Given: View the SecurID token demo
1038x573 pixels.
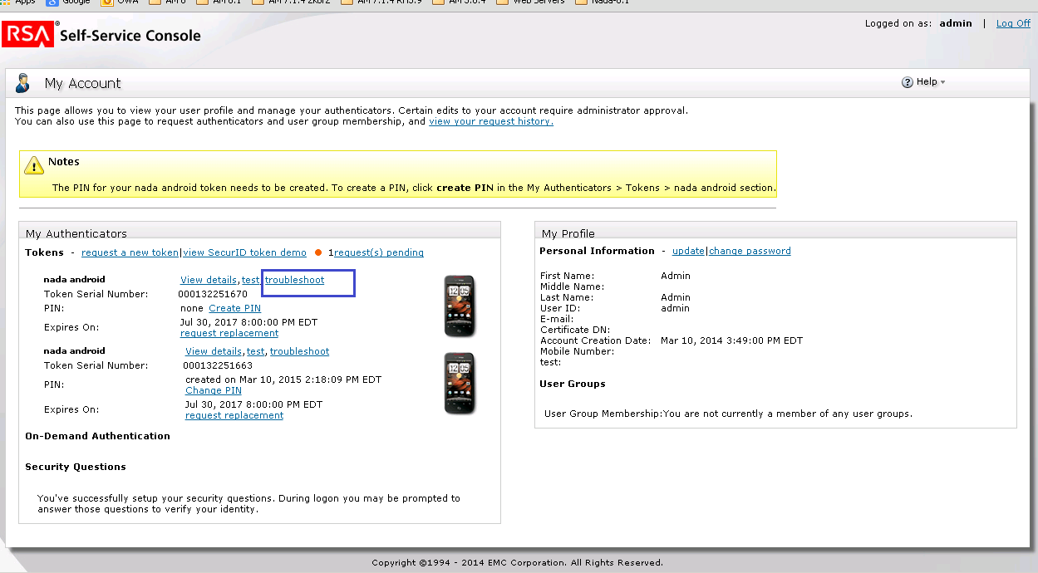Looking at the screenshot, I should (244, 252).
